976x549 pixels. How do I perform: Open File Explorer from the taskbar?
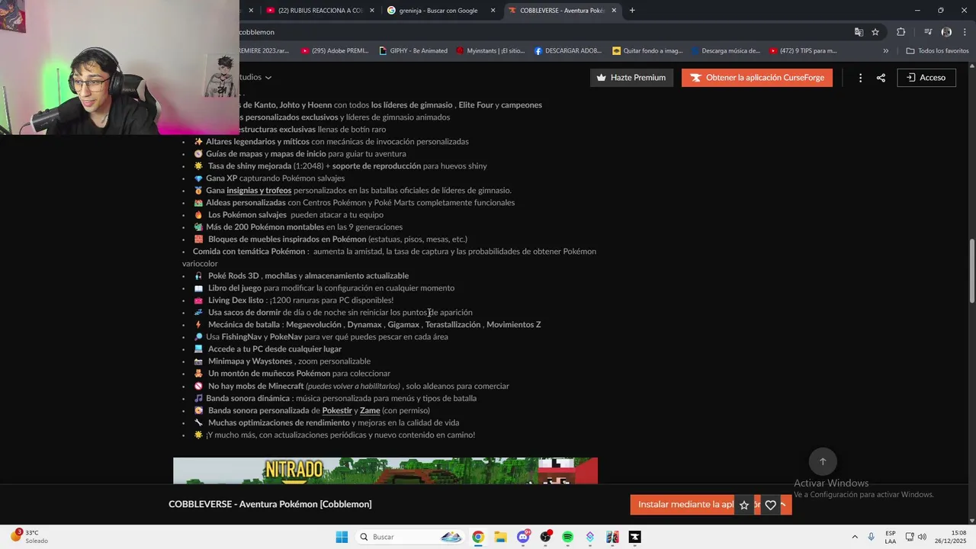(x=500, y=537)
